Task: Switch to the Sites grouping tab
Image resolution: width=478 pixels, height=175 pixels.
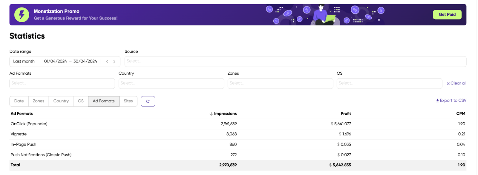Action: click(x=128, y=101)
